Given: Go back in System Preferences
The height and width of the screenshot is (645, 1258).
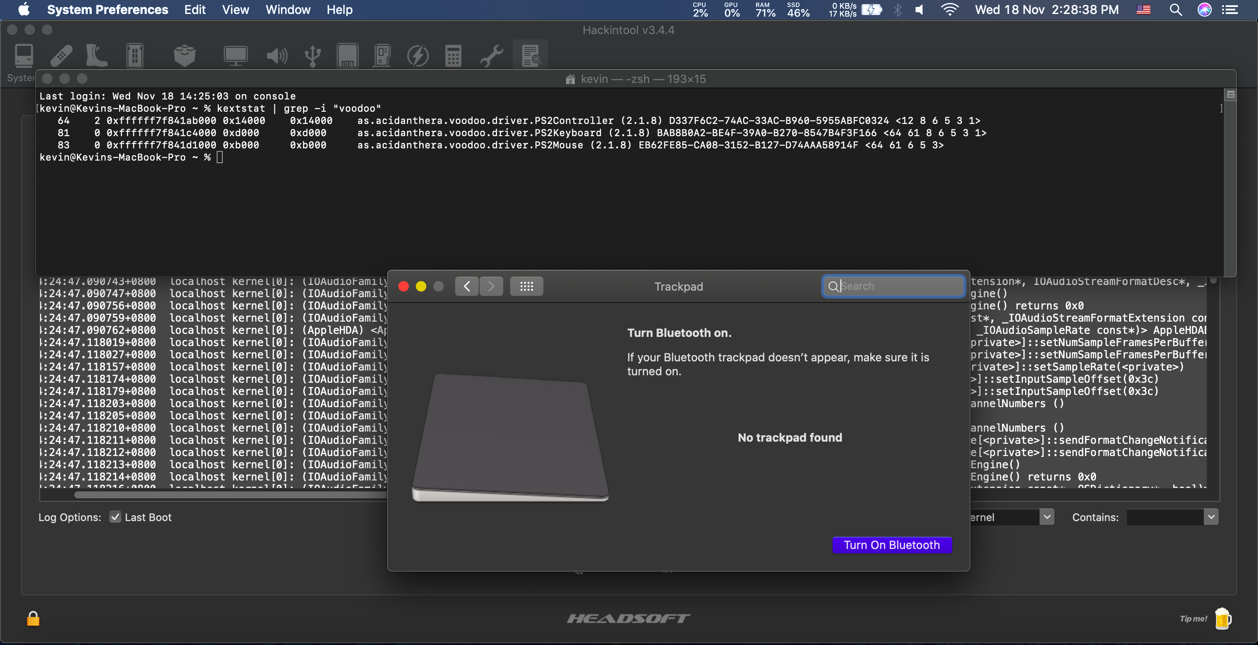Looking at the screenshot, I should pos(467,286).
